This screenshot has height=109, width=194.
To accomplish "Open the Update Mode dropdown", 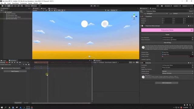I will click(x=178, y=71).
